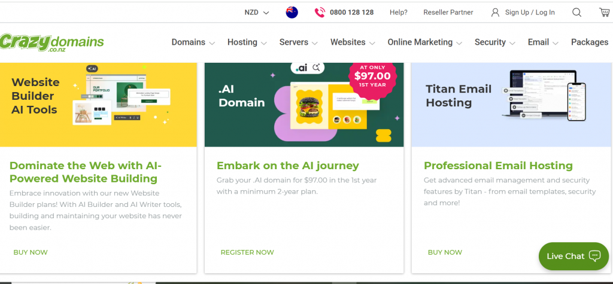Click the .ai search pill in banner
Screen dimensions: 613x284
pyautogui.click(x=307, y=68)
